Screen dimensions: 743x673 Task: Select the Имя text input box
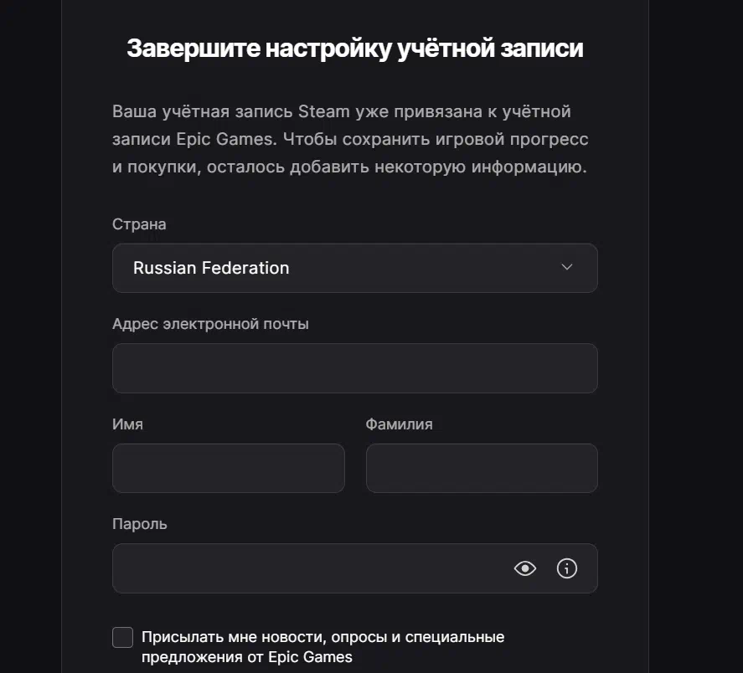(x=229, y=468)
